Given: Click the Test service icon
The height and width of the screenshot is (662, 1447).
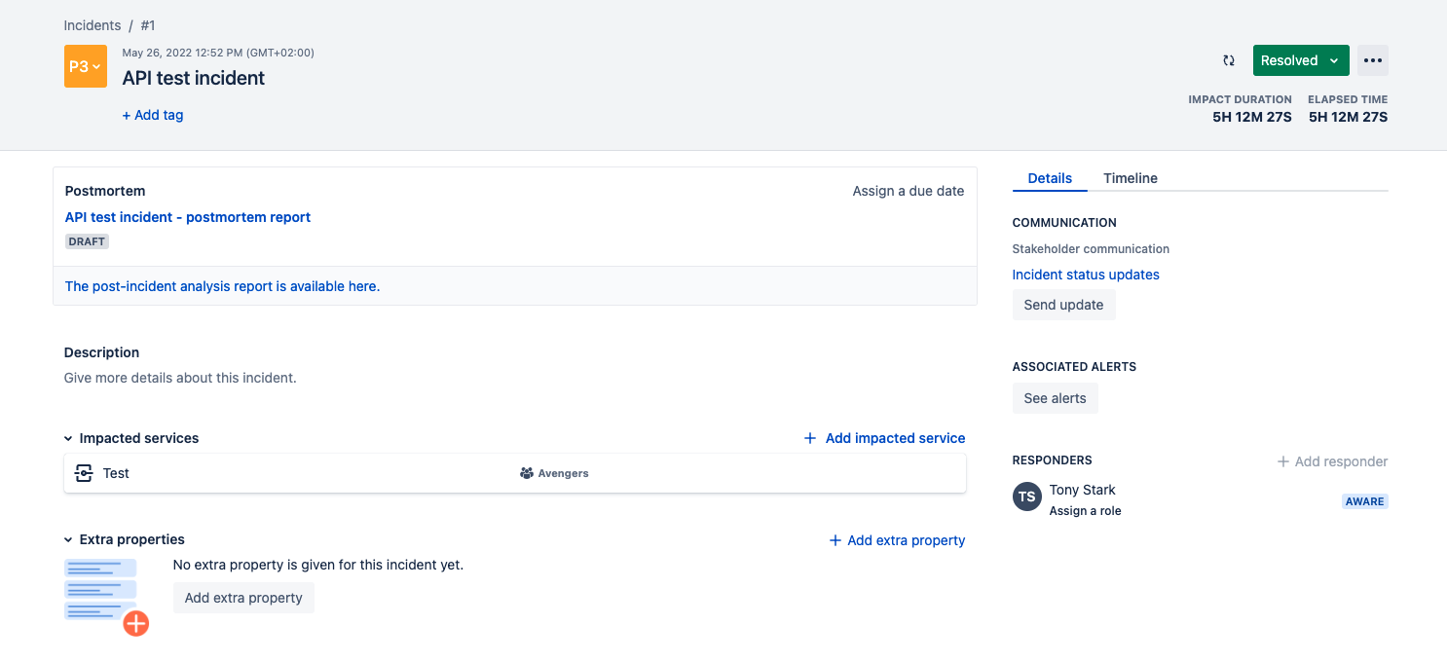Looking at the screenshot, I should tap(84, 473).
